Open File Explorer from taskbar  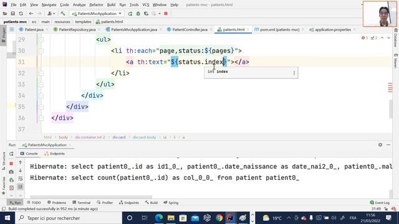[171, 218]
